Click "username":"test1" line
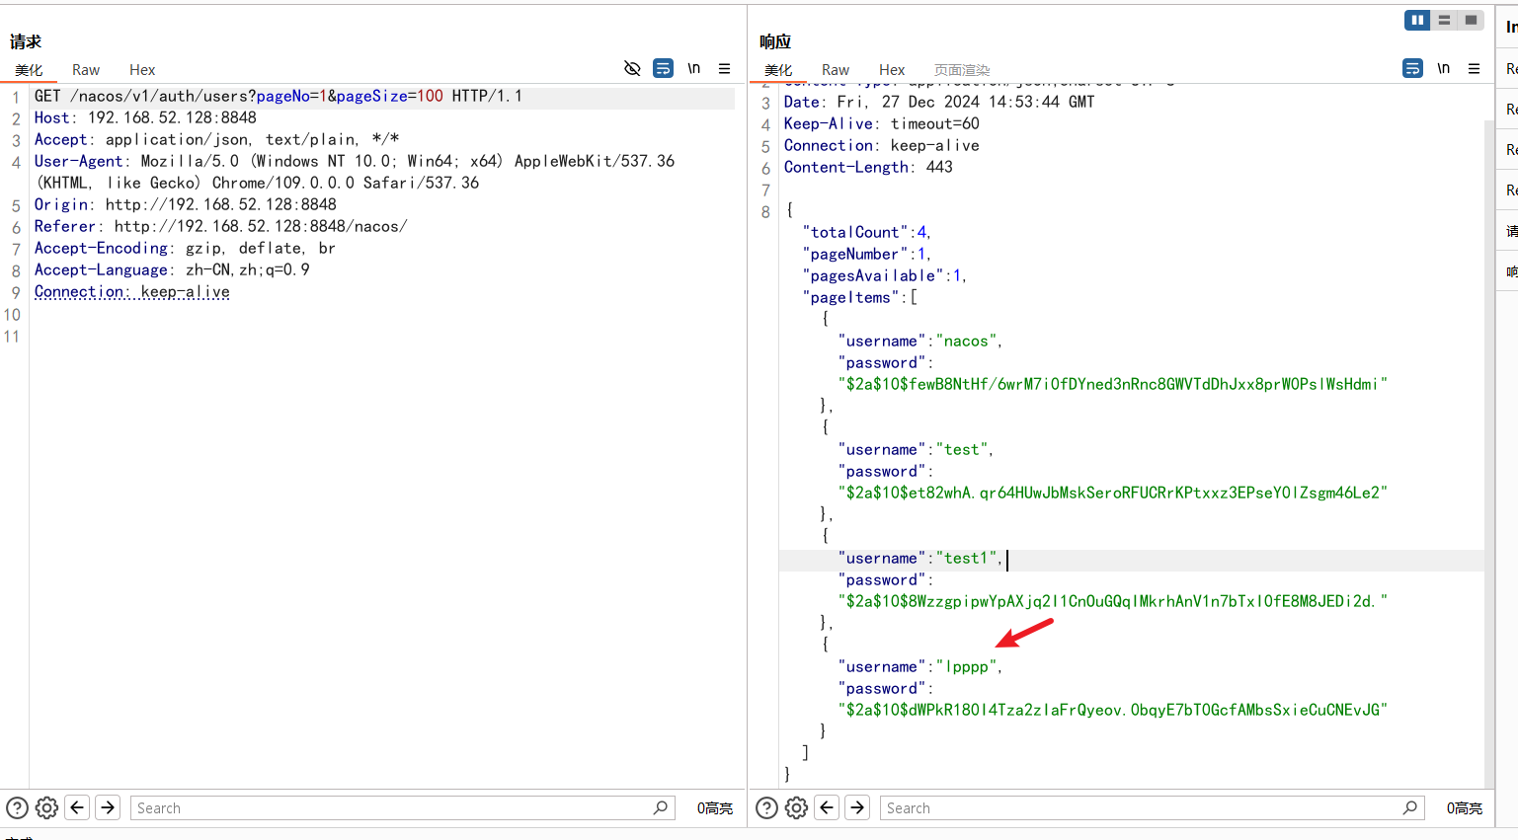This screenshot has height=840, width=1518. (x=920, y=558)
